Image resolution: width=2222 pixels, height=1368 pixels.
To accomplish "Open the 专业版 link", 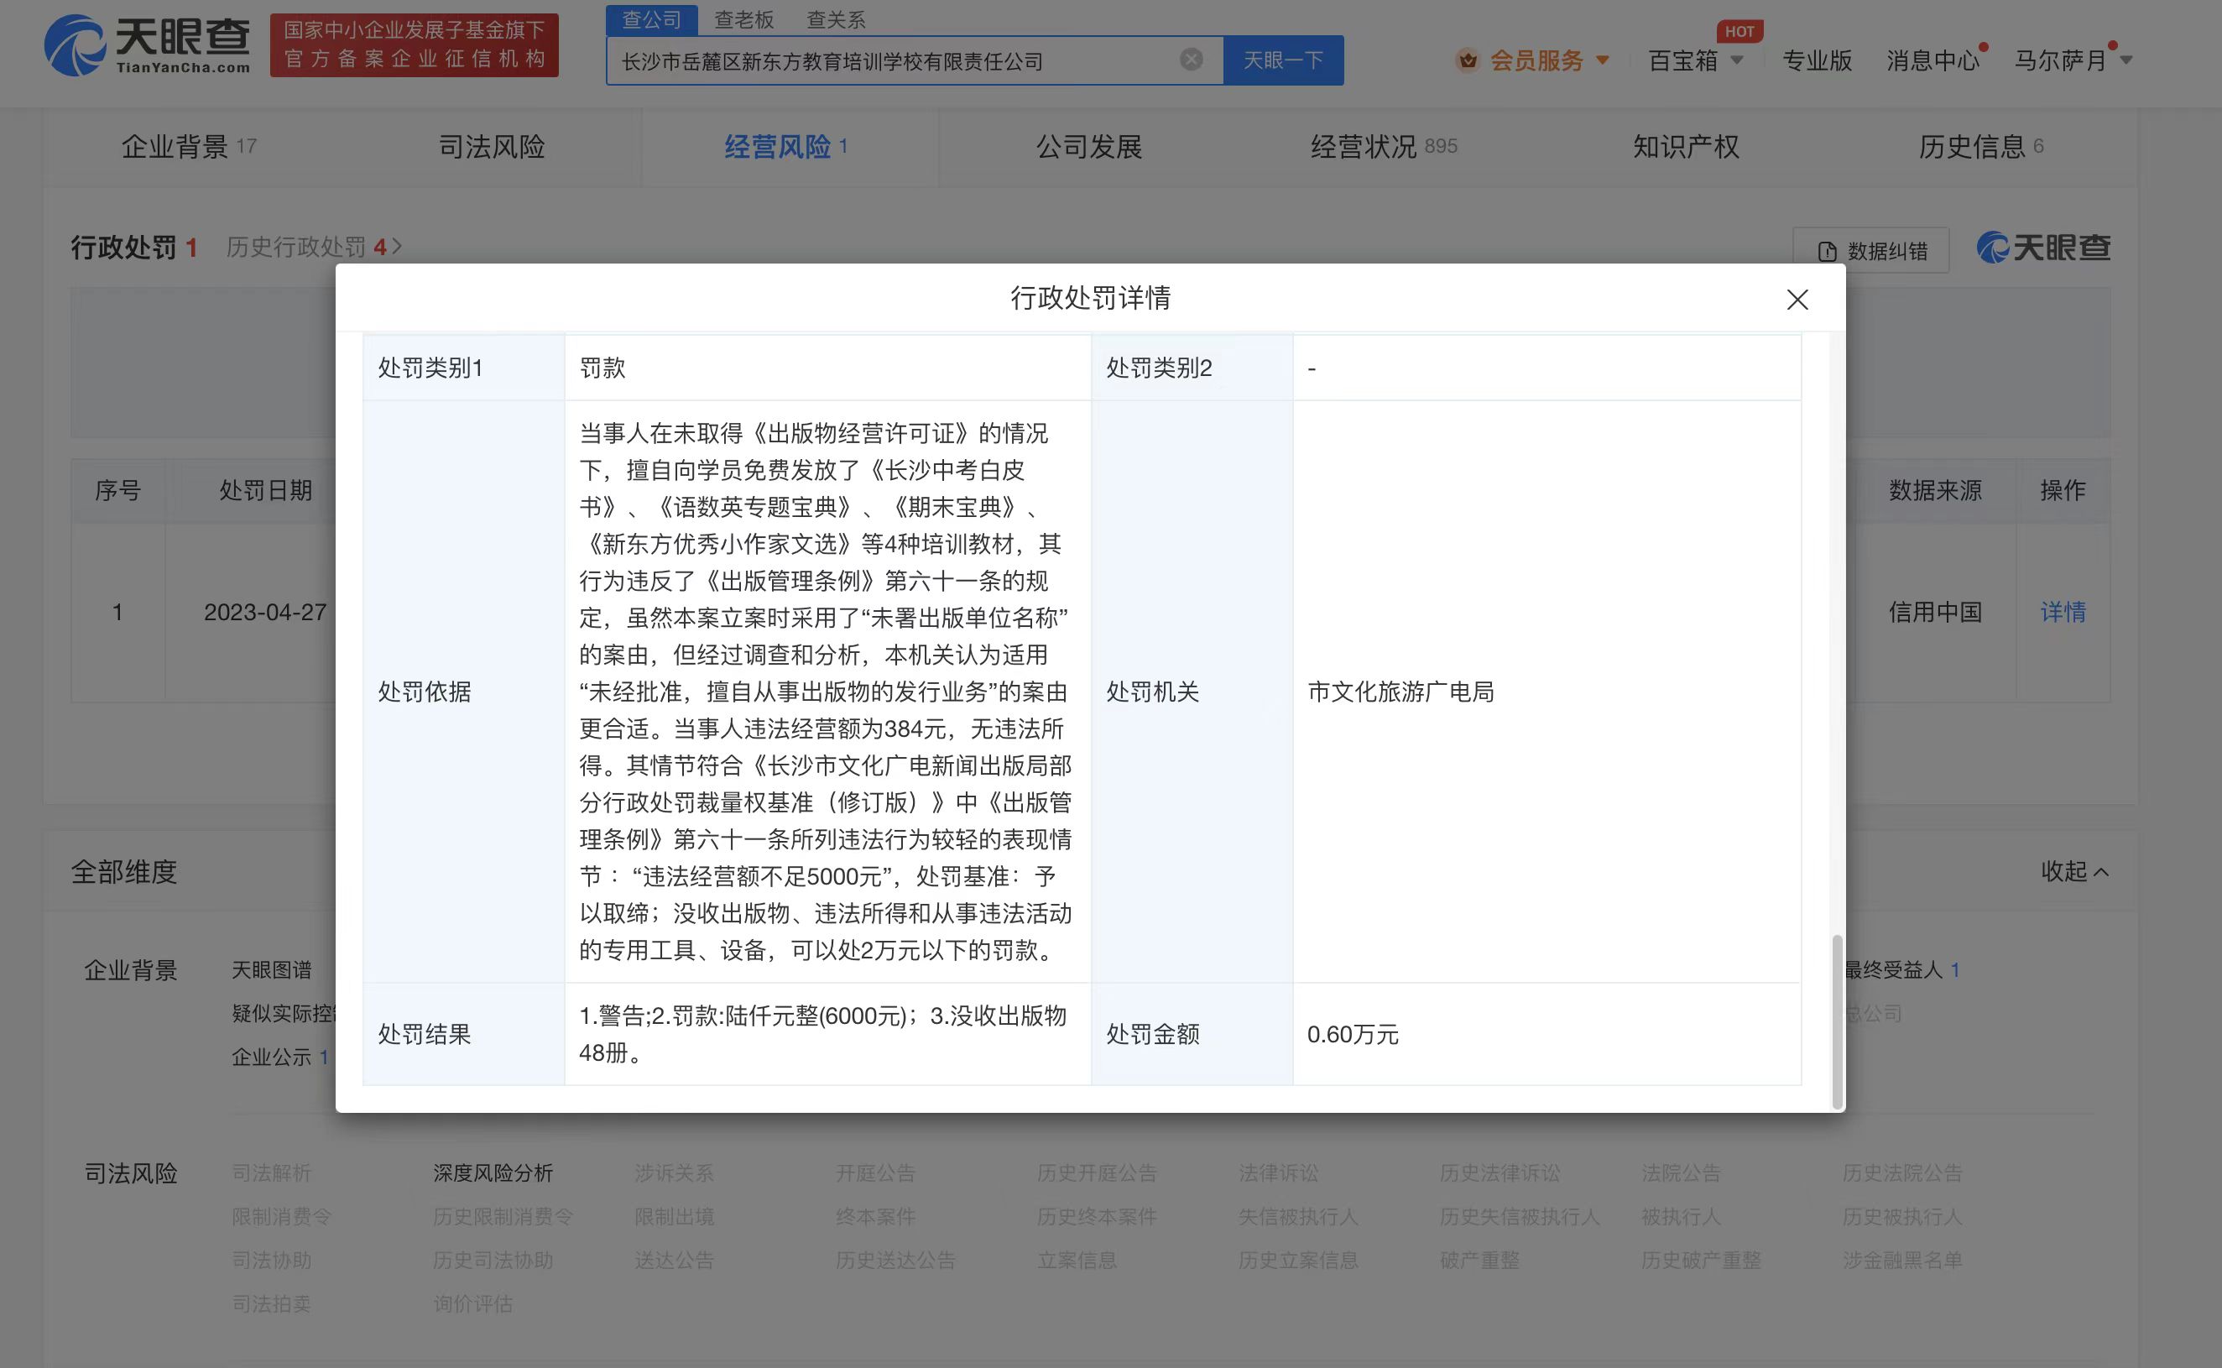I will (x=1817, y=60).
